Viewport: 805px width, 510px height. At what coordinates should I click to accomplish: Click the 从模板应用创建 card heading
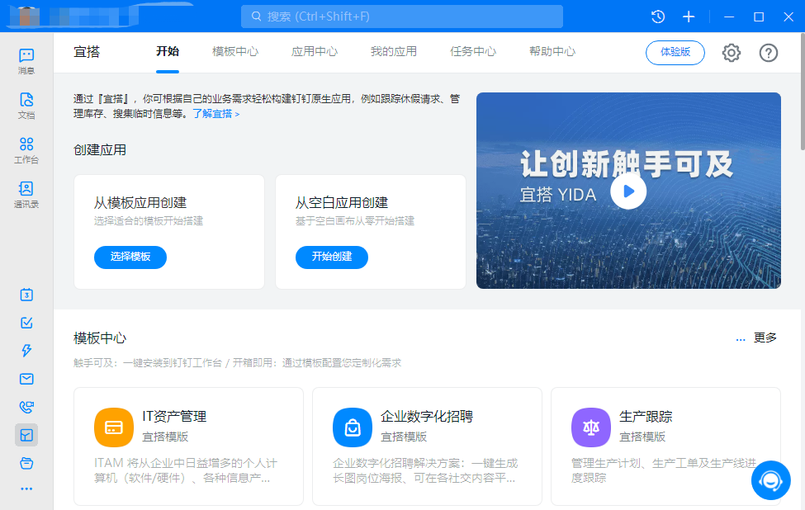pyautogui.click(x=140, y=203)
